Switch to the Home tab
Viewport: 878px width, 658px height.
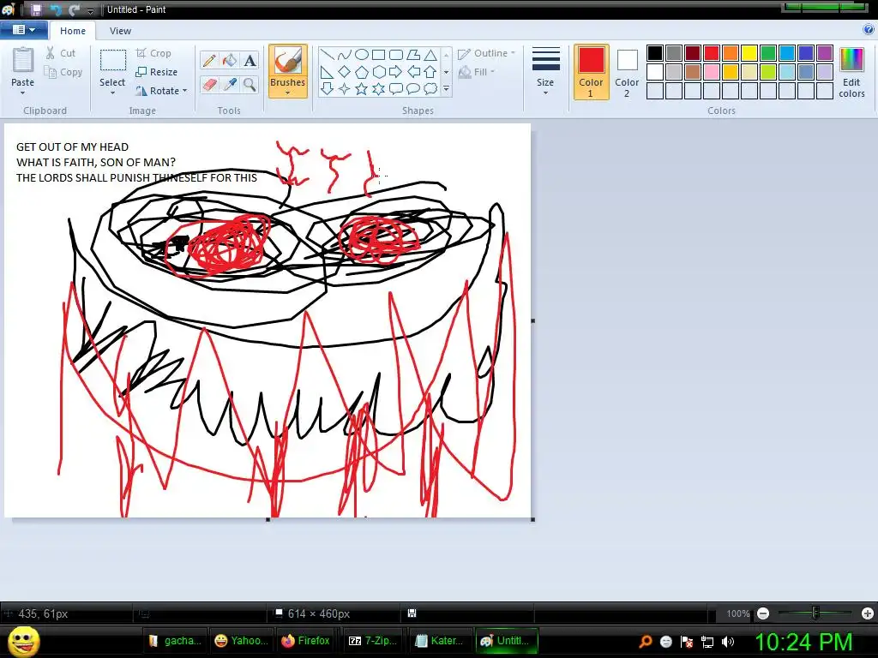73,31
